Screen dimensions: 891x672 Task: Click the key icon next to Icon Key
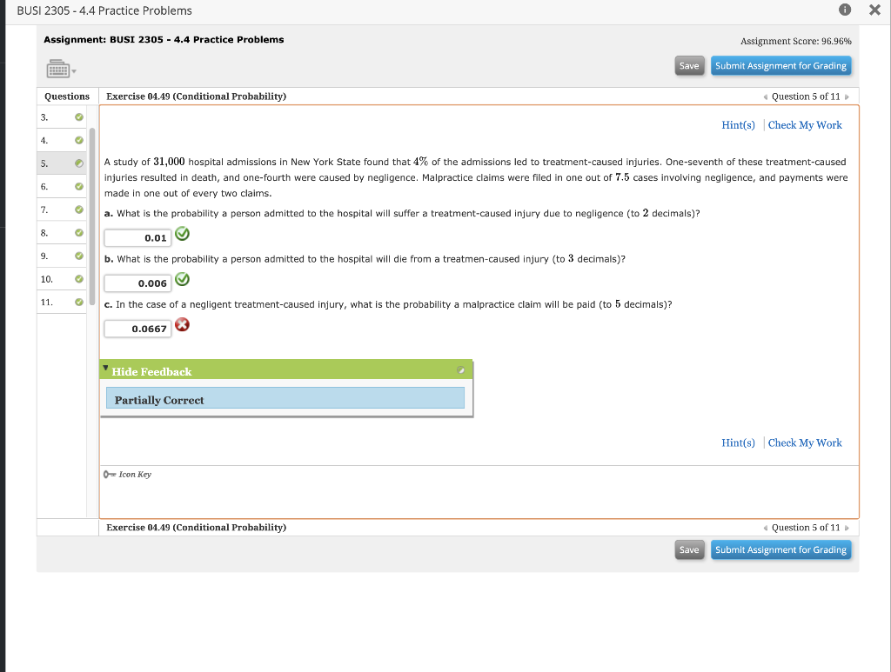point(108,474)
